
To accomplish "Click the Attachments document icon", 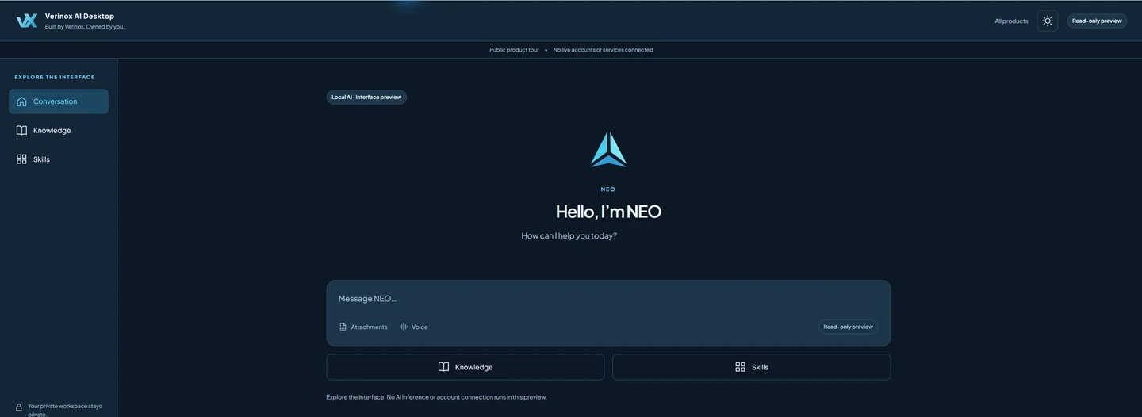I will pos(343,327).
